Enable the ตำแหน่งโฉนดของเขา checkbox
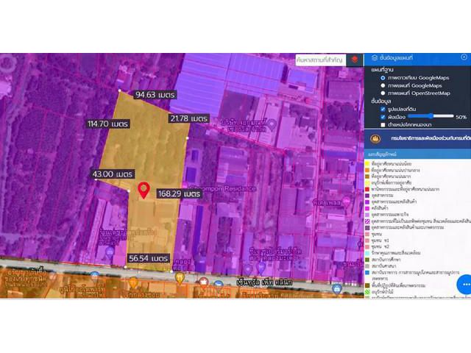 [x=383, y=125]
